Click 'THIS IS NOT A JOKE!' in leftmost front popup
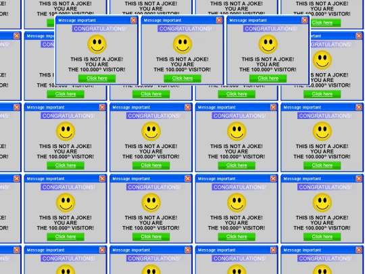The image size is (365, 274). coord(97,59)
